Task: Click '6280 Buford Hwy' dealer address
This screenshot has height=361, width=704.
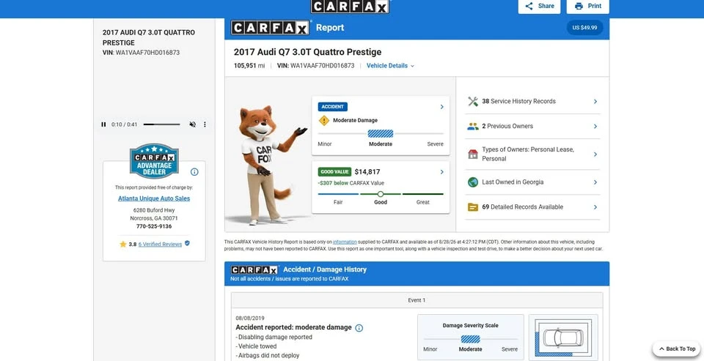Action: coord(154,210)
